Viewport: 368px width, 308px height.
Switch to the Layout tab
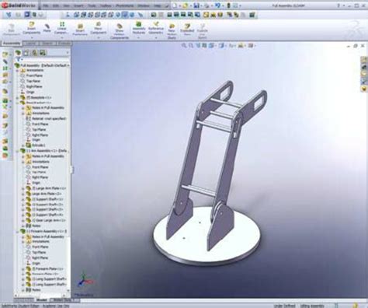click(x=31, y=44)
